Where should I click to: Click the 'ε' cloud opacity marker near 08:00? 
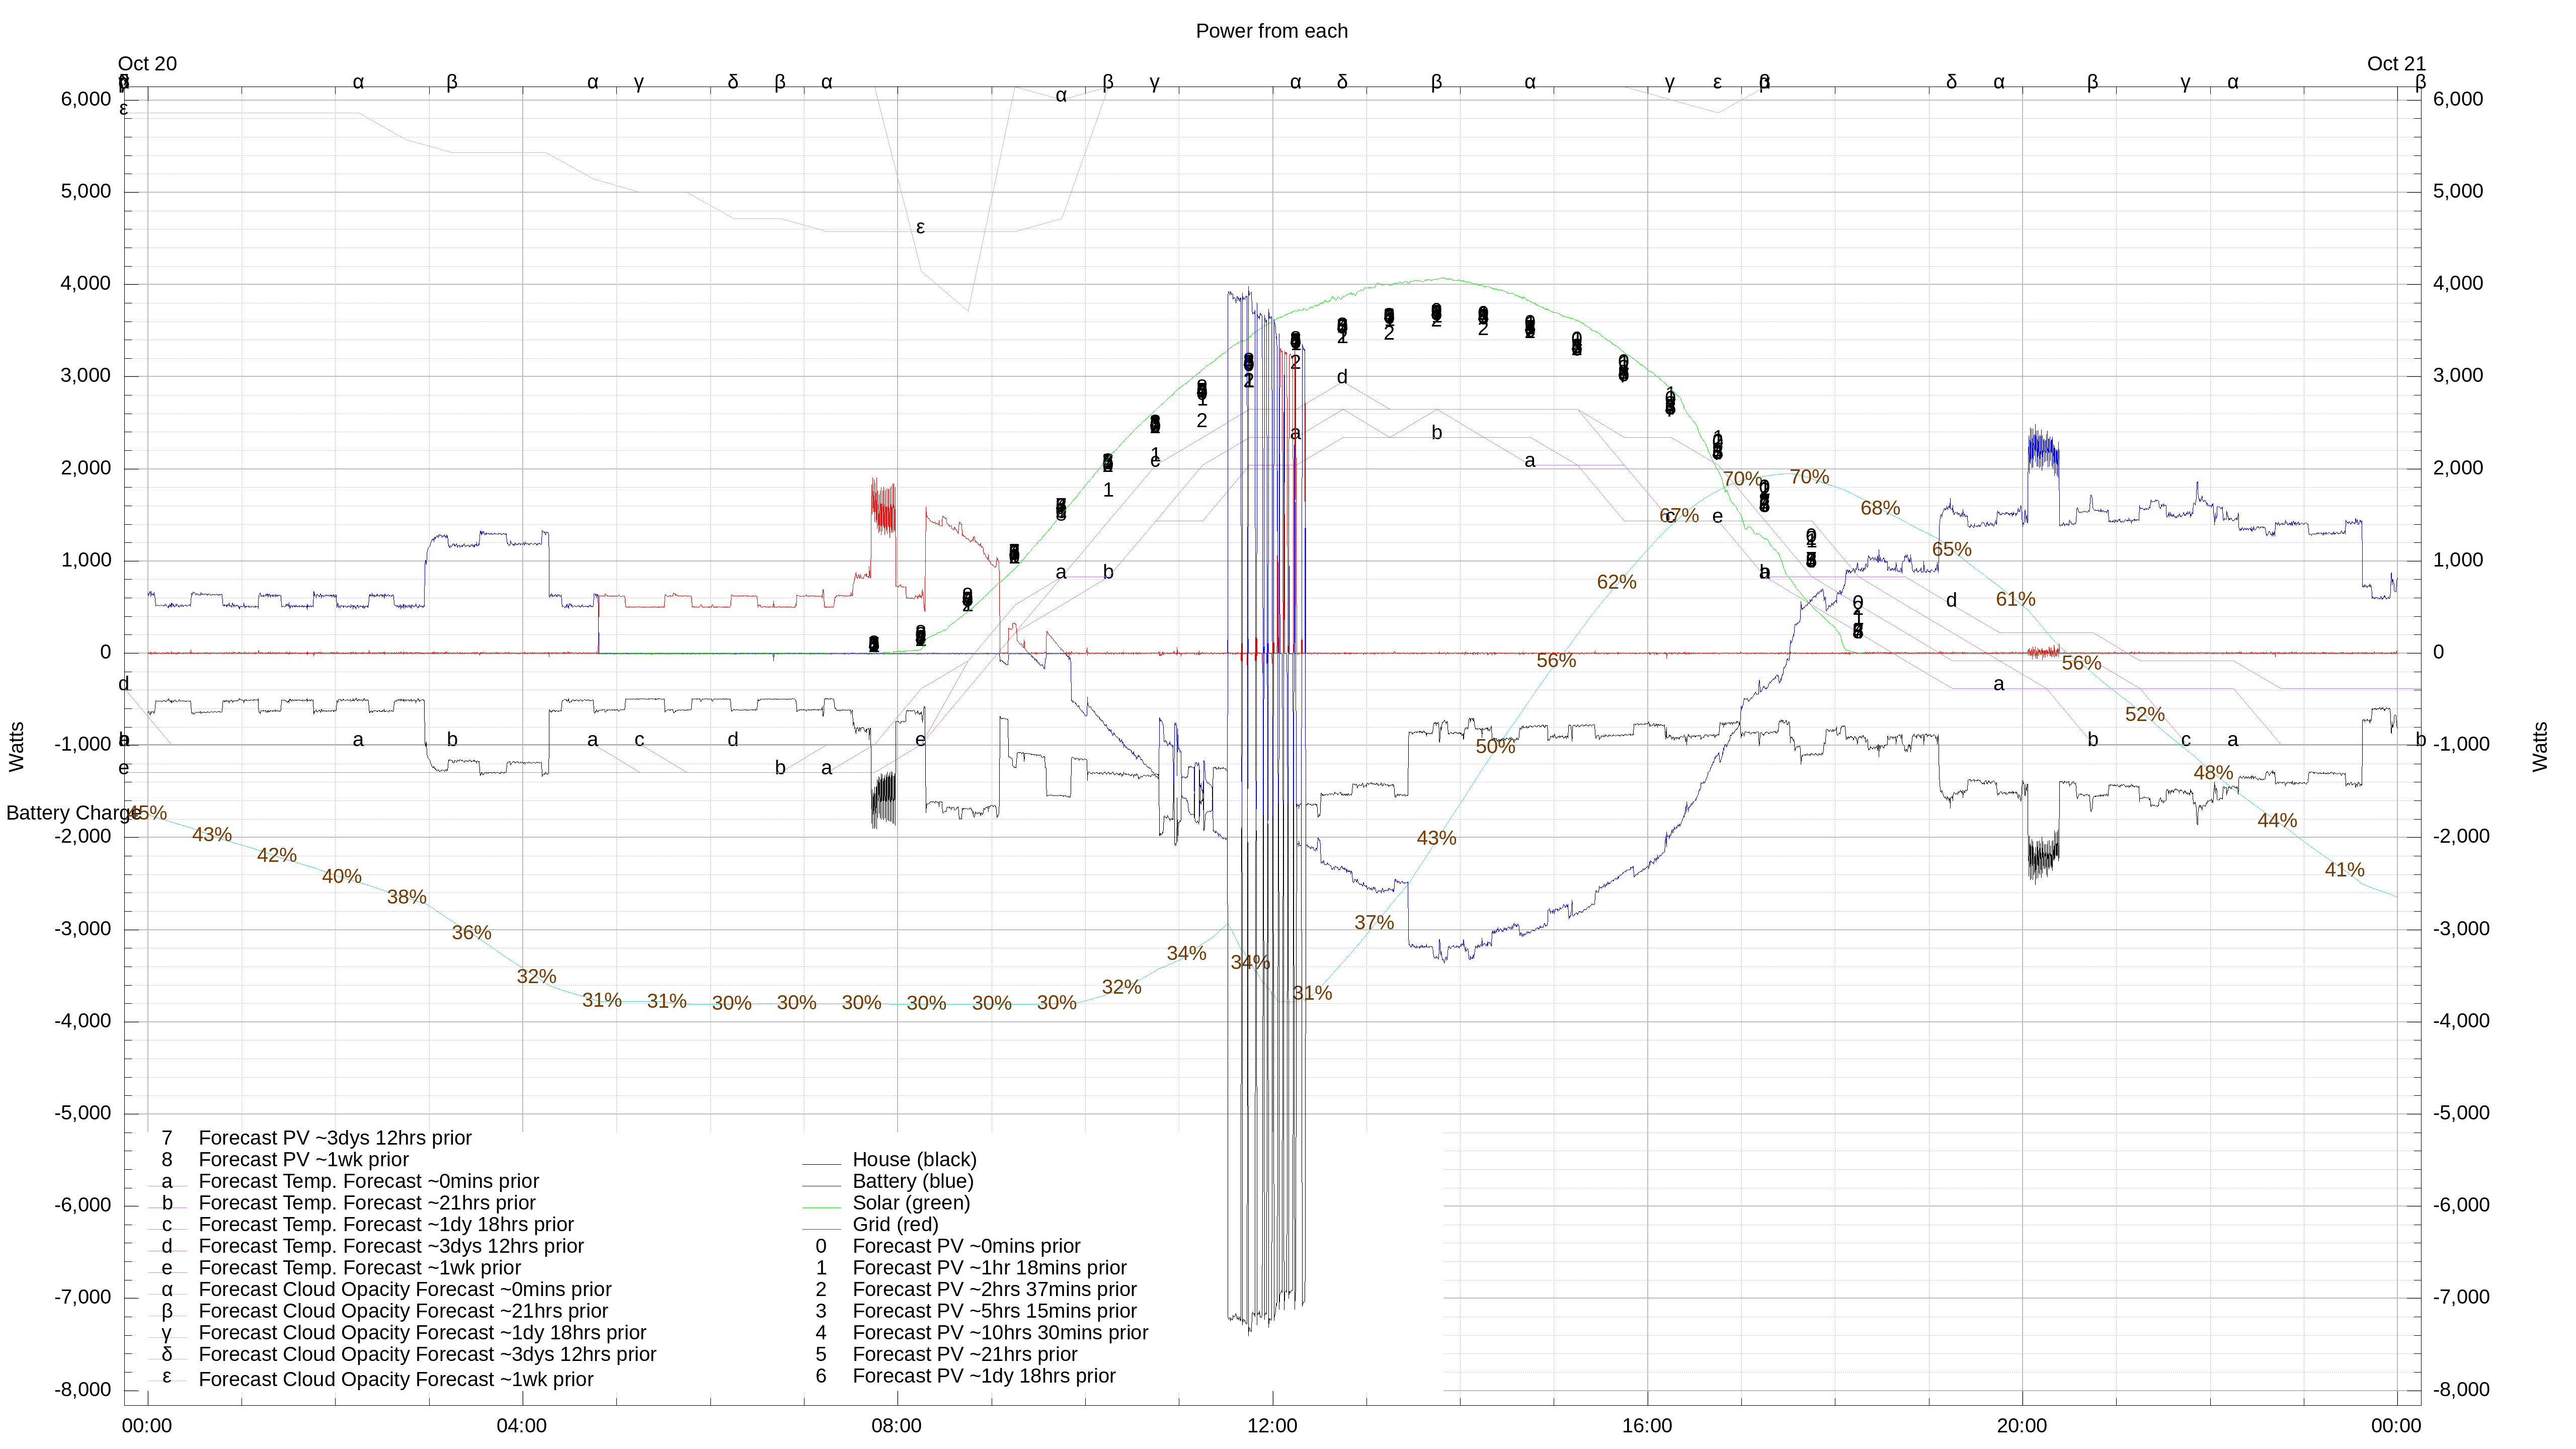[920, 228]
